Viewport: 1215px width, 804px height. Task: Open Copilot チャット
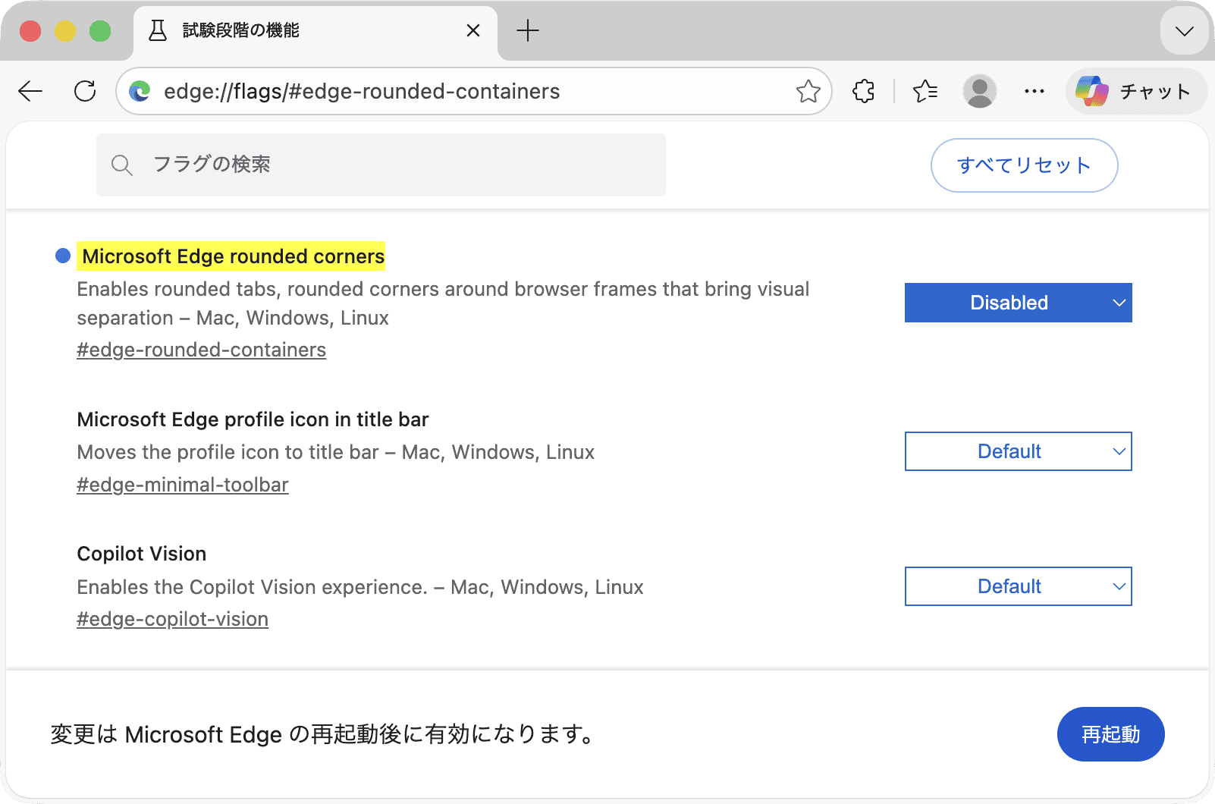point(1135,90)
